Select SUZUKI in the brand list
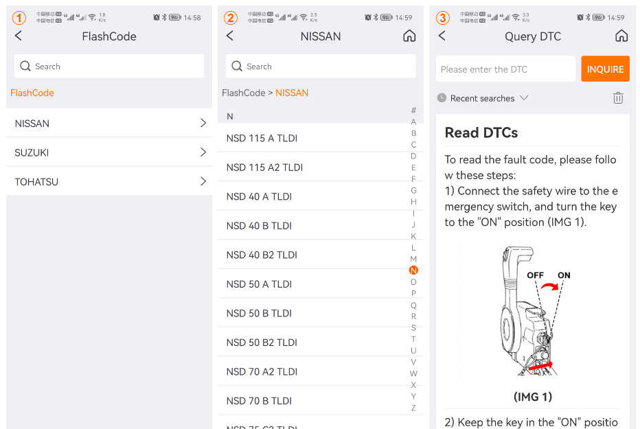 [109, 152]
